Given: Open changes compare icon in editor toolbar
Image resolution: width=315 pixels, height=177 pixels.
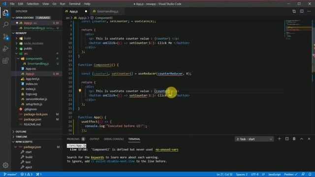Looking at the screenshot, I should [x=294, y=11].
